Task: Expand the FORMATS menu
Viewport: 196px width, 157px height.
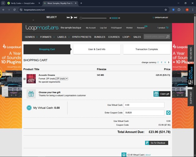Action: 47,37
